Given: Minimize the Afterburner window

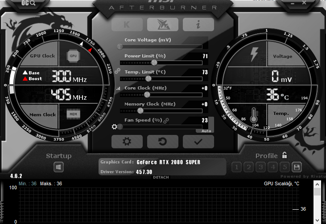Looking at the screenshot, I should pos(292,3).
